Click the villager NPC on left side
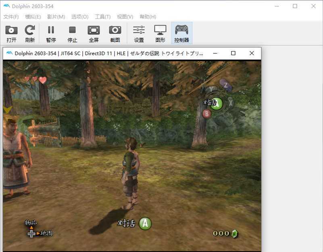Viewport: 323px width, 252px height. point(17,157)
